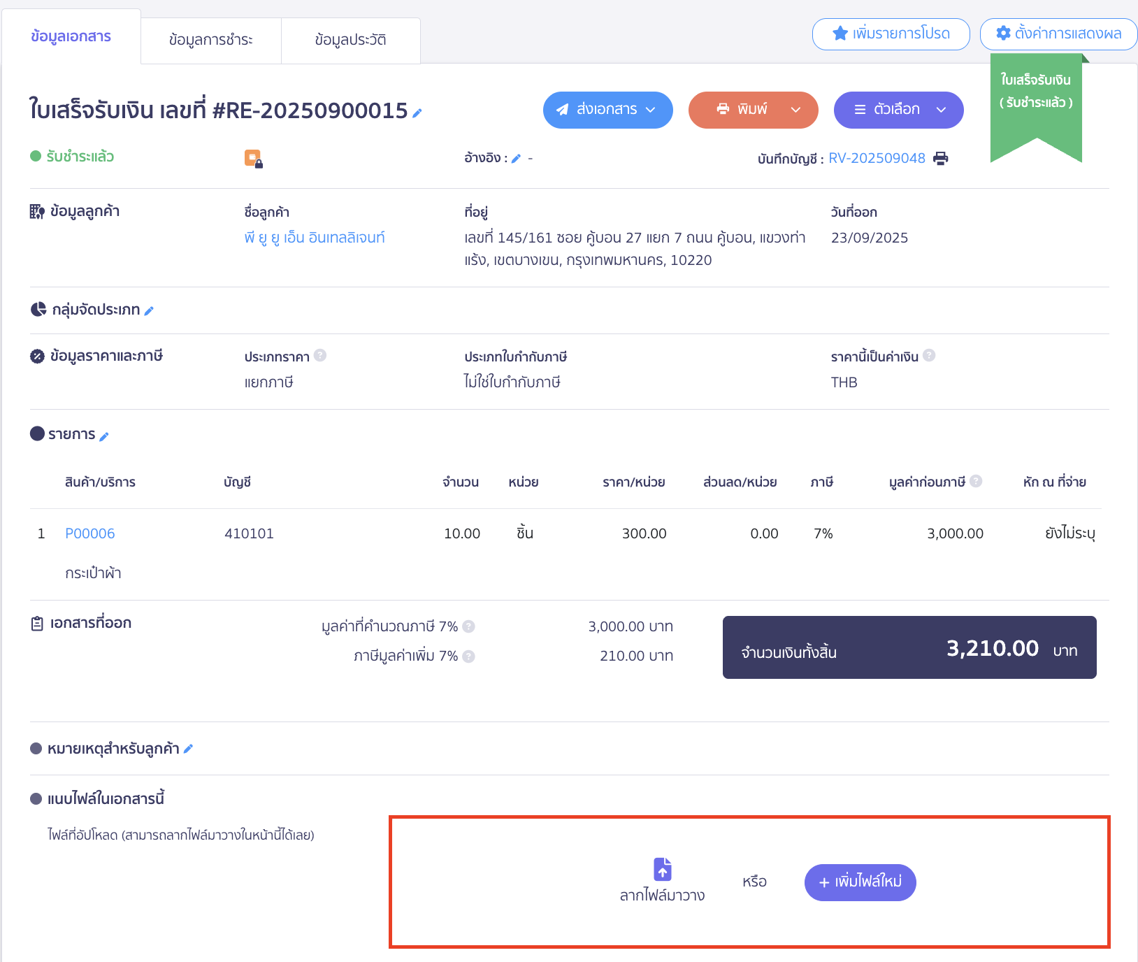The image size is (1138, 962).
Task: Open the P00006 product link
Action: point(89,533)
